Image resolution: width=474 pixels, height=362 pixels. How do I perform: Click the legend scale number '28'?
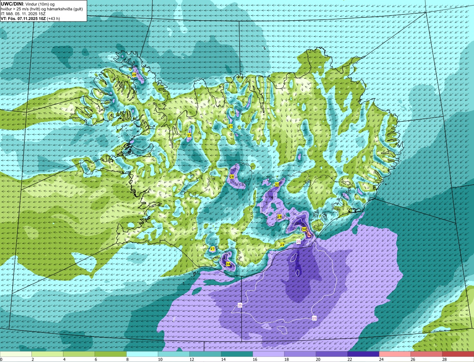pos(444,359)
